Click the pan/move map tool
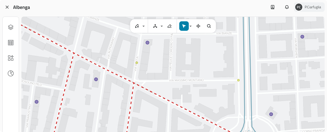 click(x=198, y=26)
